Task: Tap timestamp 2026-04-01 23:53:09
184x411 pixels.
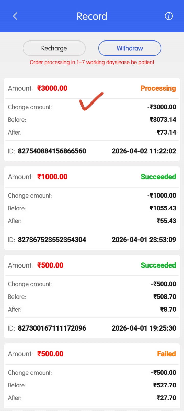Action: (x=144, y=240)
